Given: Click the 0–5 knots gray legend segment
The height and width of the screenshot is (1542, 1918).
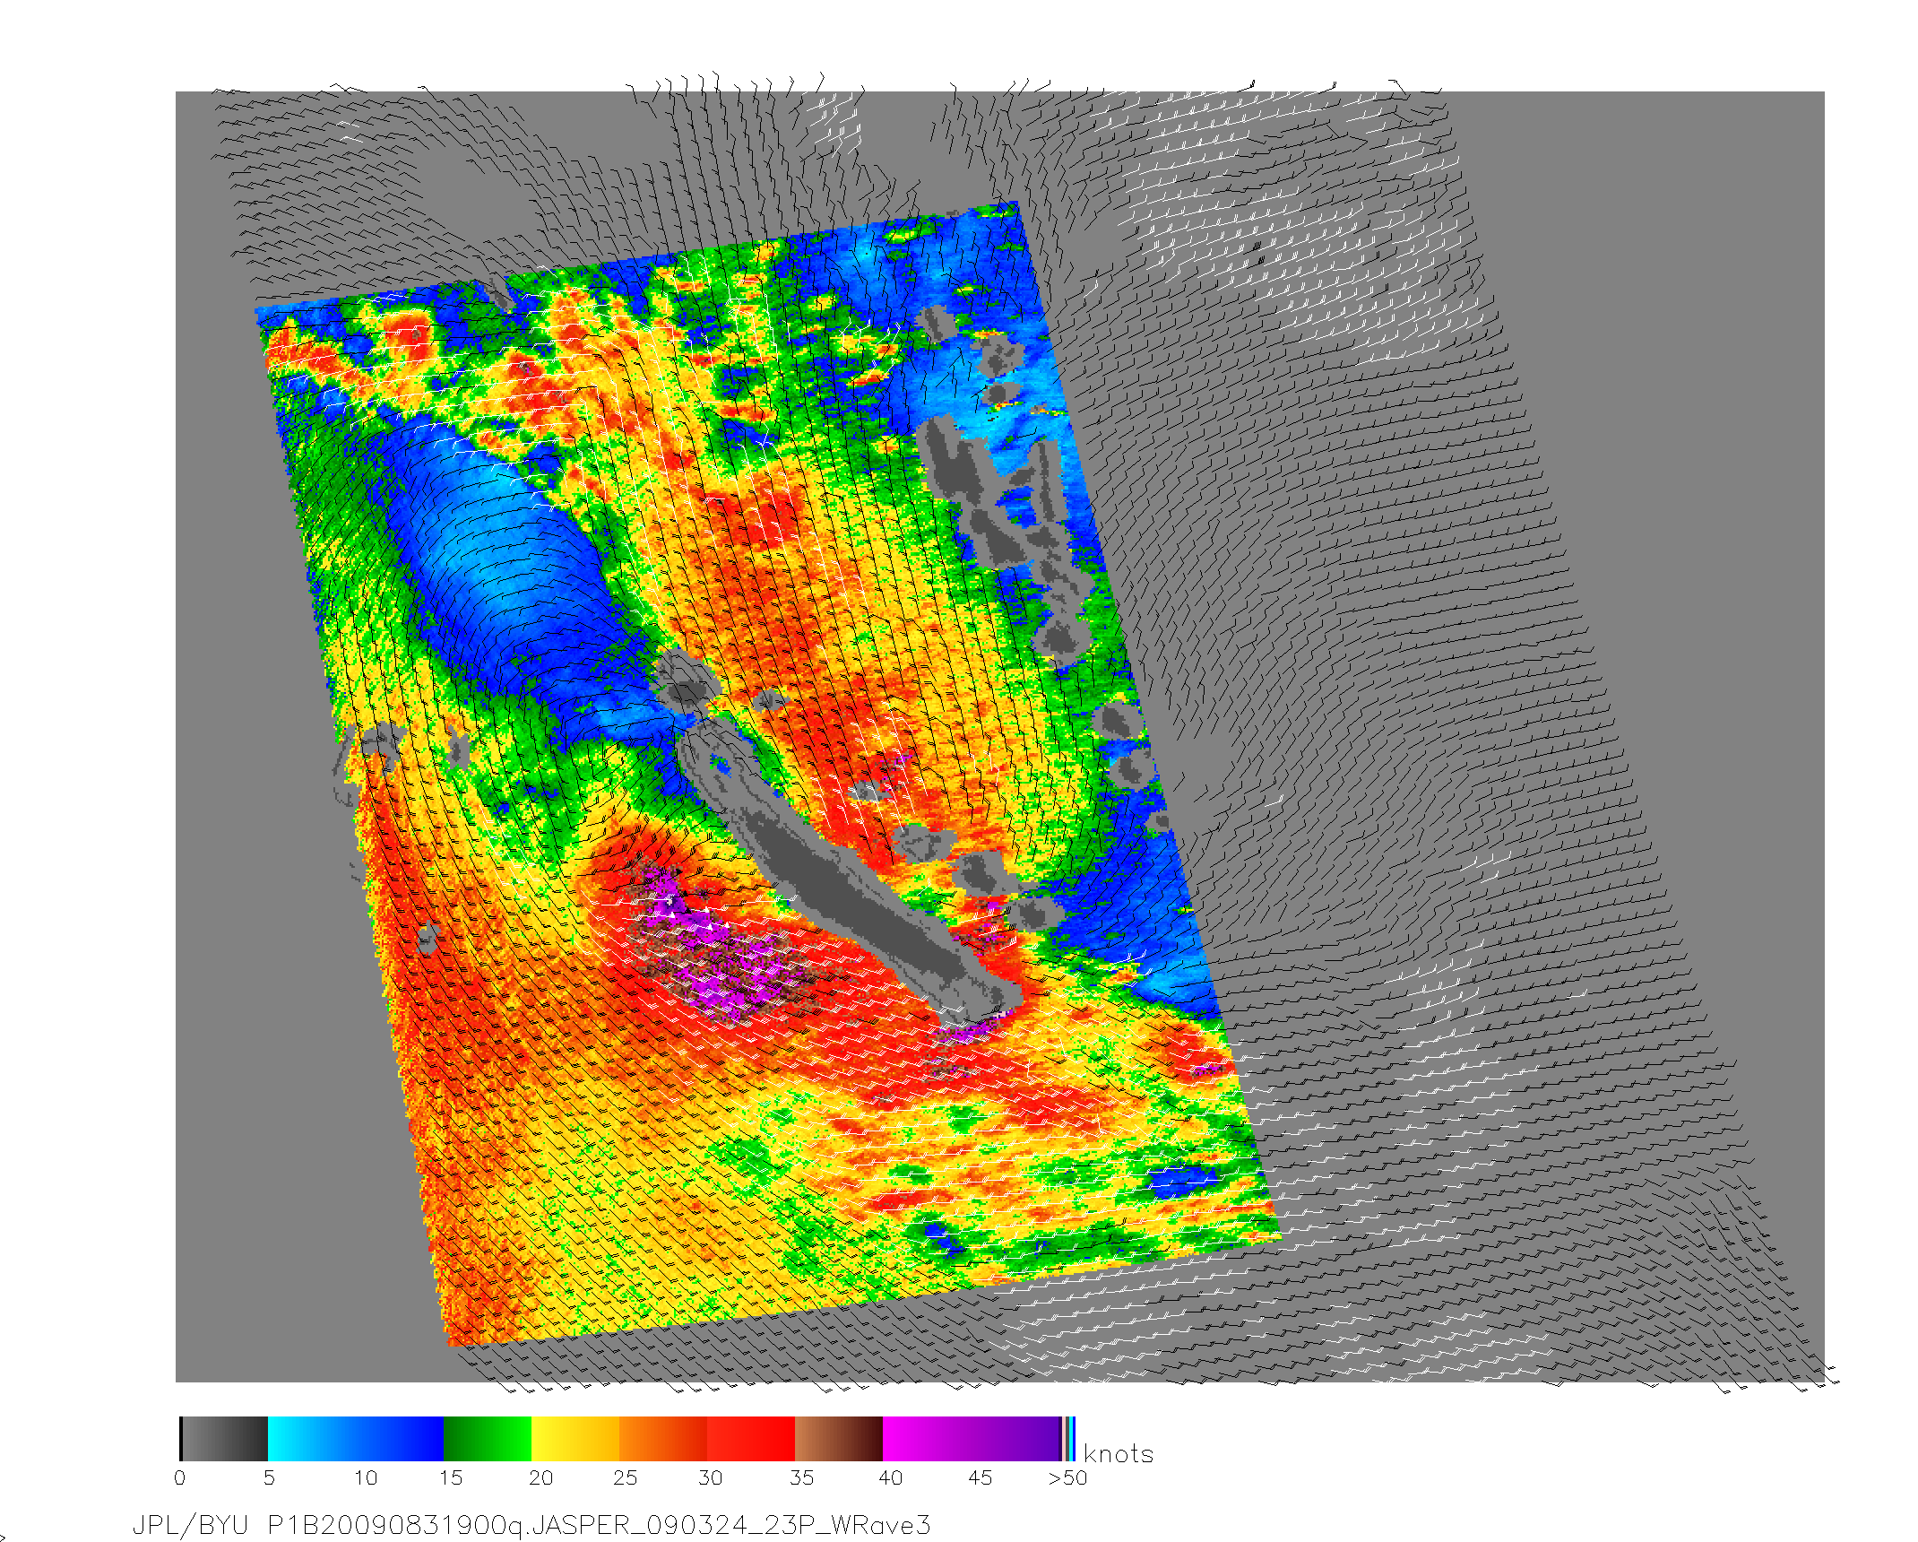Looking at the screenshot, I should coord(224,1439).
